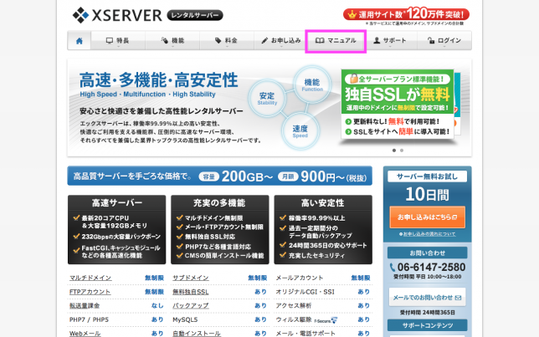Viewport: 539px width, 337px height.
Task: Click the お問い合わせ heading
Action: 428,253
